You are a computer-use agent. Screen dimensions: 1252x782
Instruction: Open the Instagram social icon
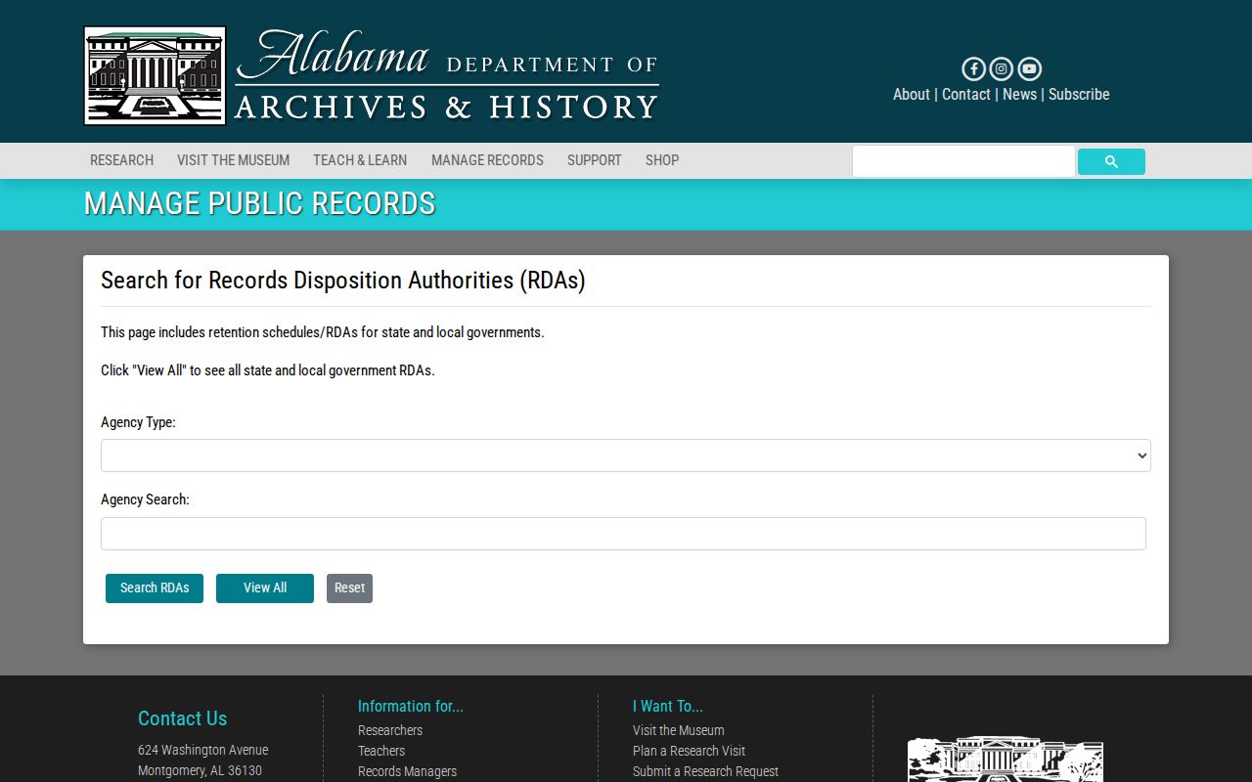[1001, 68]
